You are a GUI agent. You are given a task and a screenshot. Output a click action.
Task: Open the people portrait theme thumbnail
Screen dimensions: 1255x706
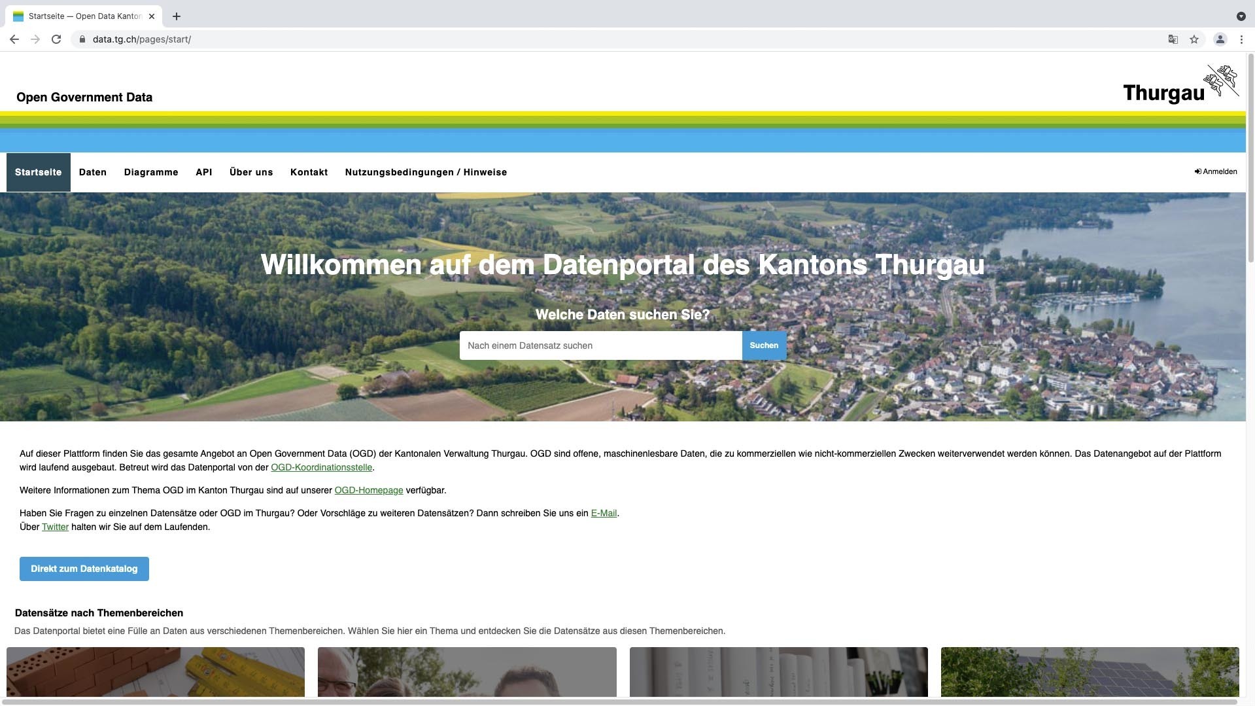pyautogui.click(x=467, y=672)
